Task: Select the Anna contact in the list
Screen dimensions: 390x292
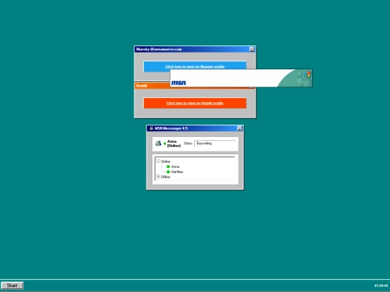Action: tap(175, 167)
